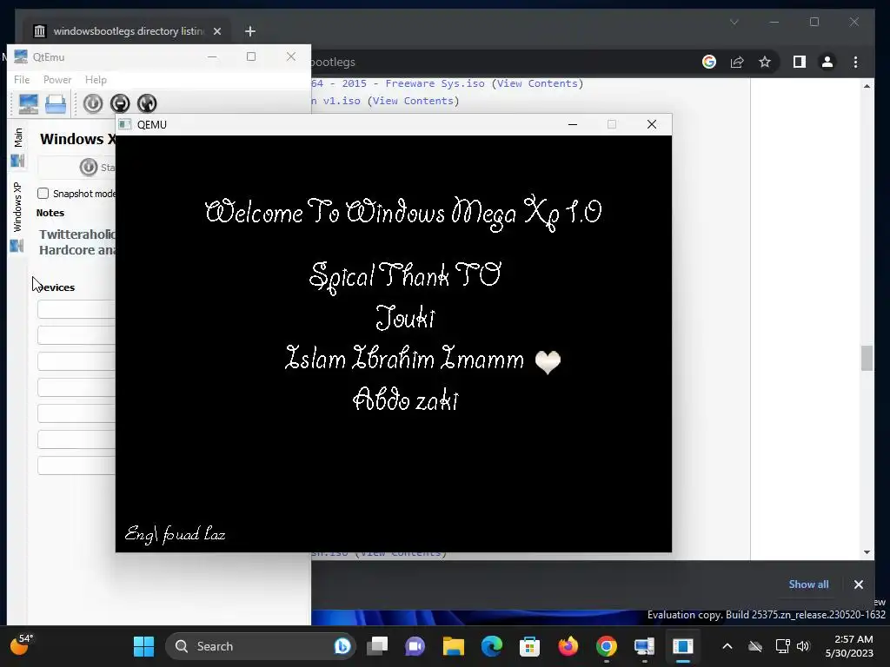Open the Windows Start menu
This screenshot has height=667, width=890.
click(x=143, y=646)
